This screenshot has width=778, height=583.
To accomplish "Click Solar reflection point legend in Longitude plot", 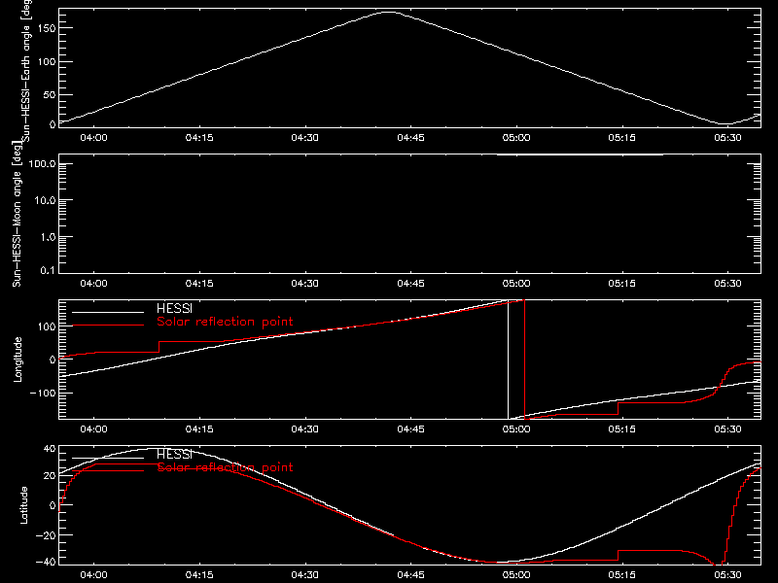I will click(x=225, y=322).
